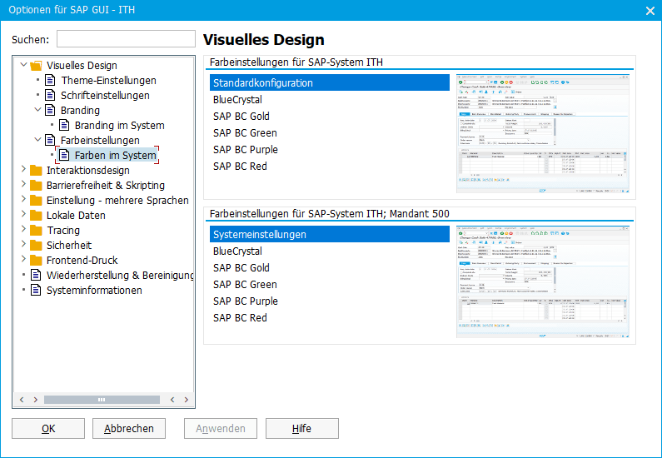The height and width of the screenshot is (458, 662).
Task: Choose BlueCrystal for Mandant 500
Action: tap(330, 251)
